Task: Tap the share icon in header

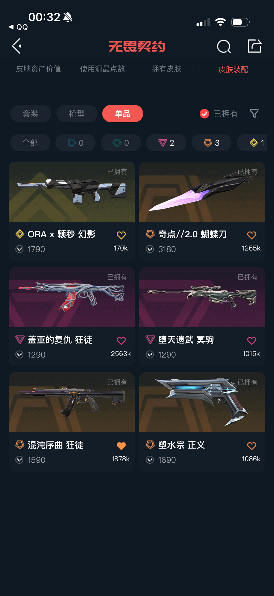Action: pos(254,46)
